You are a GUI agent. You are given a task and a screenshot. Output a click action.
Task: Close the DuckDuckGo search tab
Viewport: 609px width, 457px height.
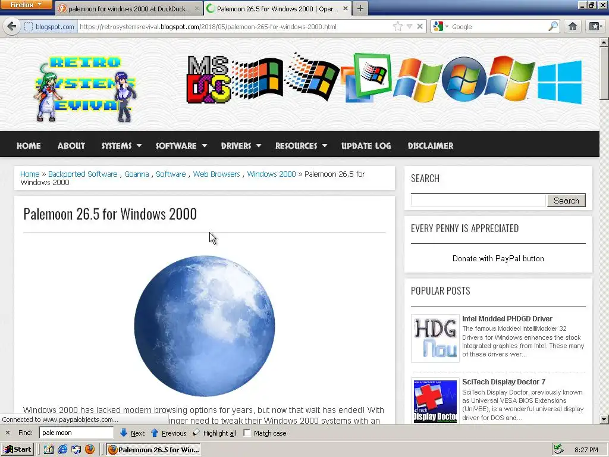pos(197,8)
